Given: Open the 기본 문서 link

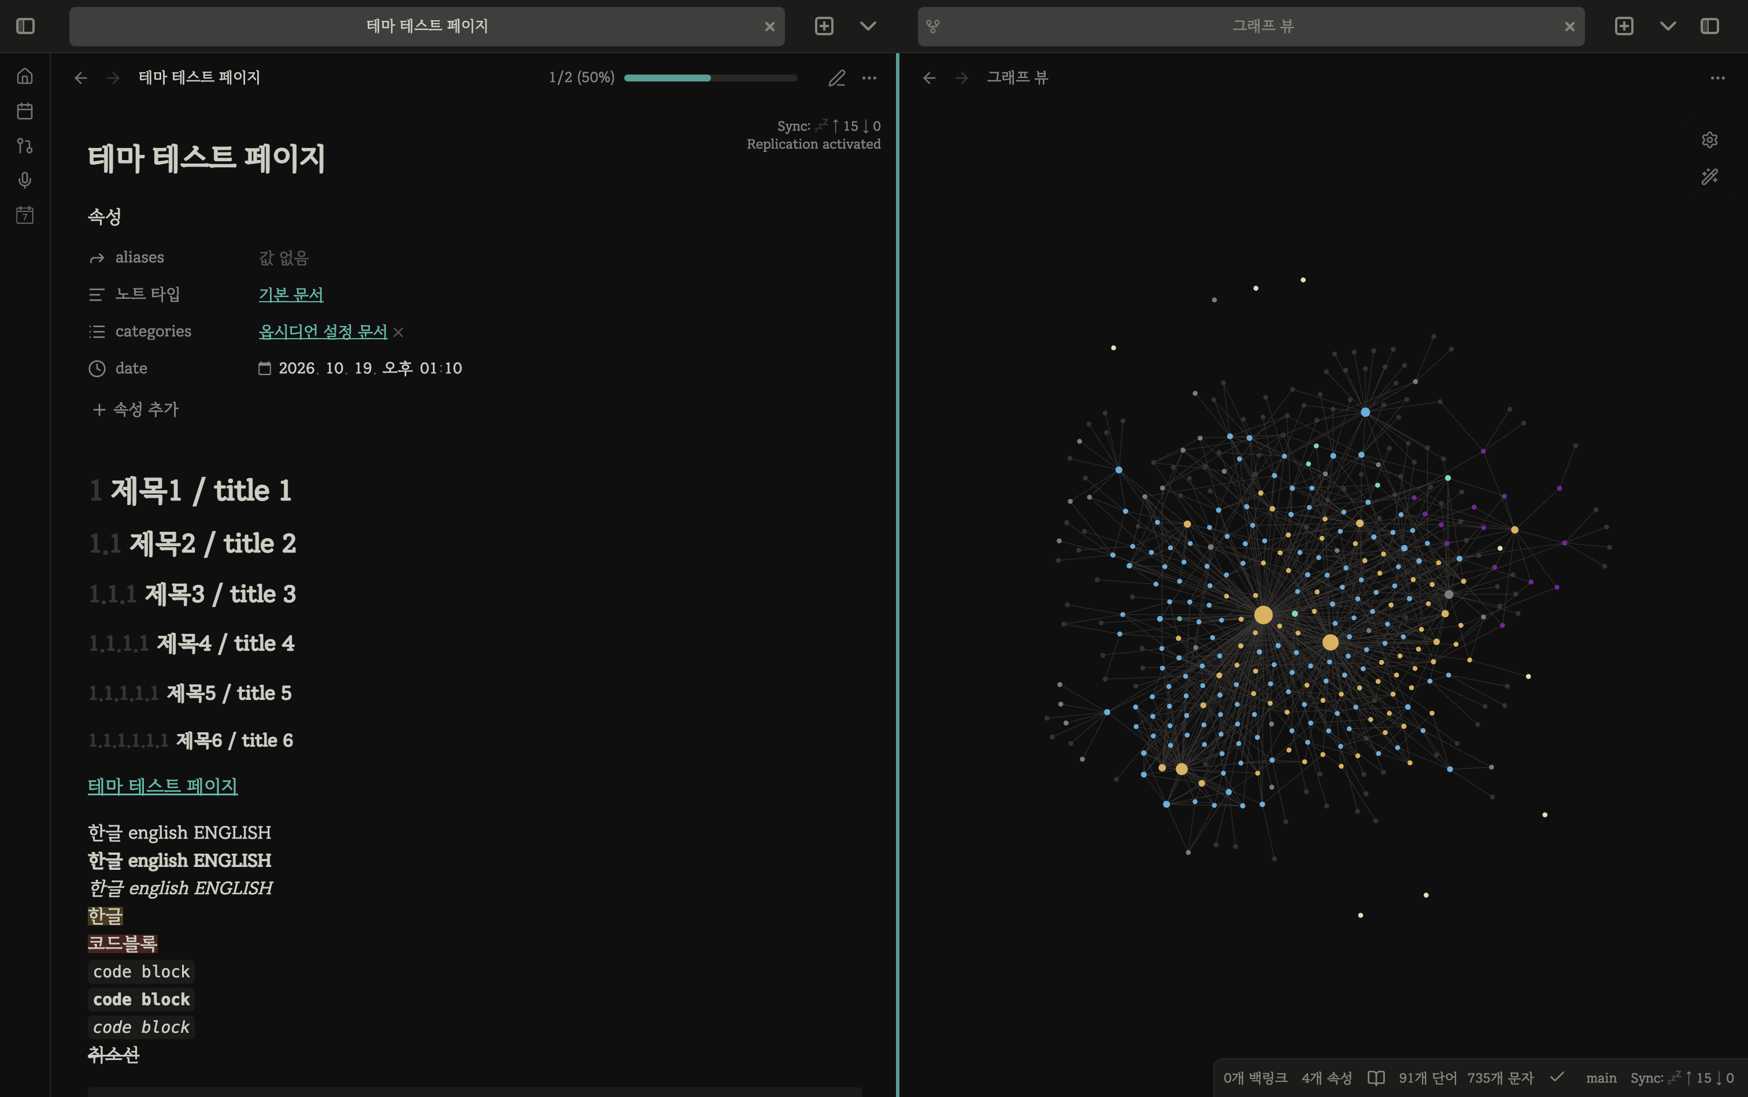Looking at the screenshot, I should [291, 294].
